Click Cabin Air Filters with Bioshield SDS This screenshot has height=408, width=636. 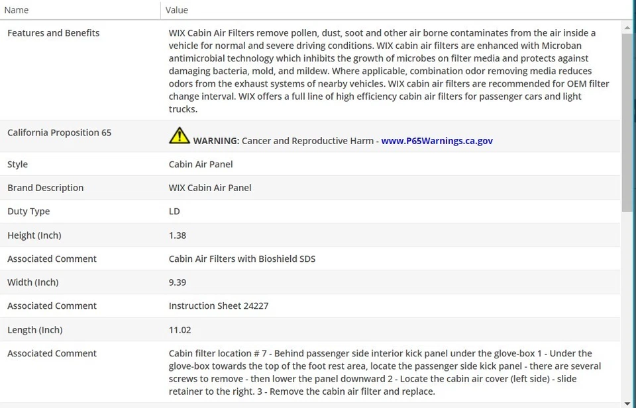pos(242,259)
